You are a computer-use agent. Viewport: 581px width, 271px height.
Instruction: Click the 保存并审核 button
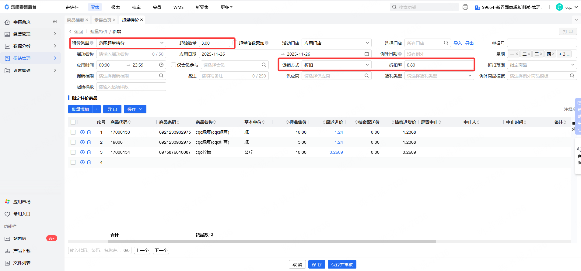(x=342, y=264)
